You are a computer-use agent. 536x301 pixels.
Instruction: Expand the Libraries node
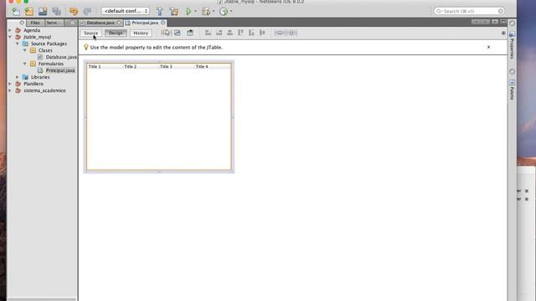(18, 77)
